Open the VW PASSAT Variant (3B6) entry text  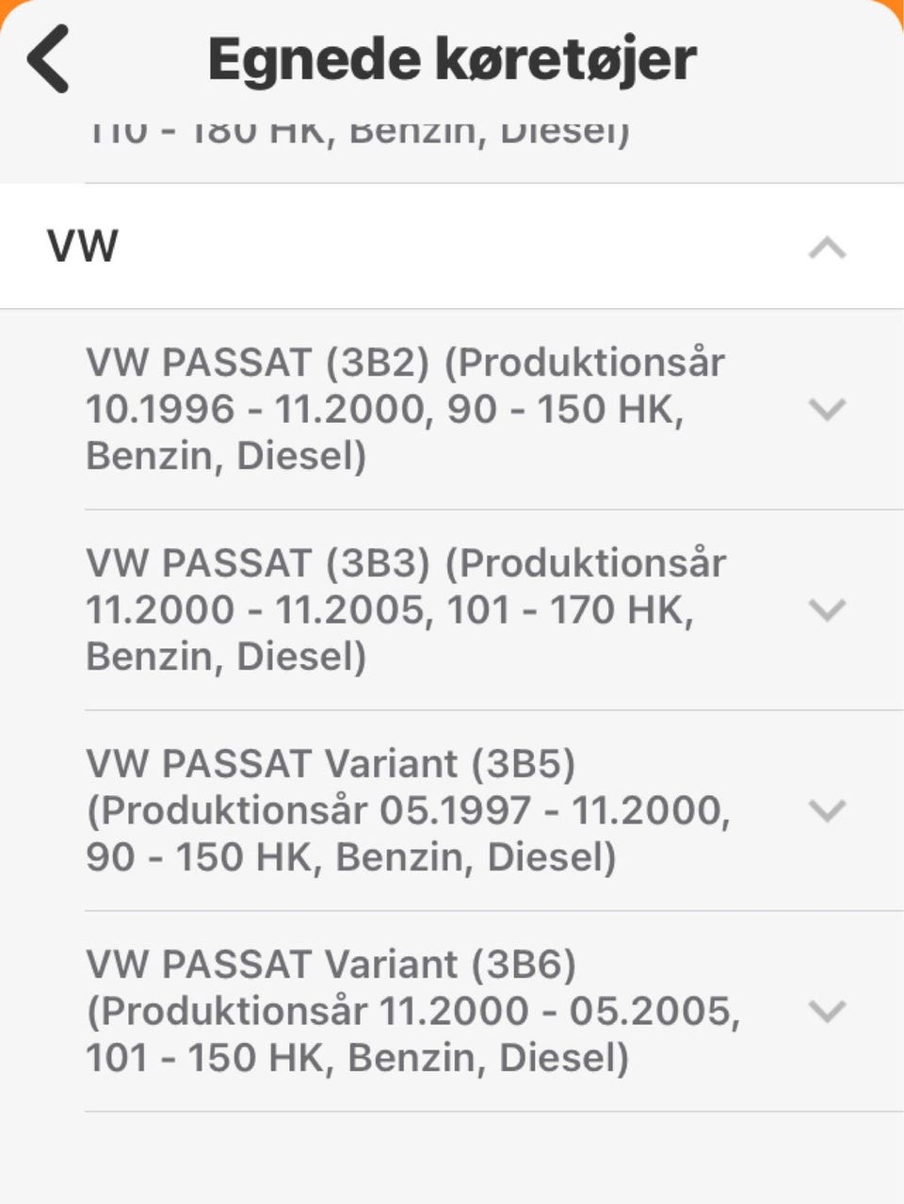[x=412, y=1011]
